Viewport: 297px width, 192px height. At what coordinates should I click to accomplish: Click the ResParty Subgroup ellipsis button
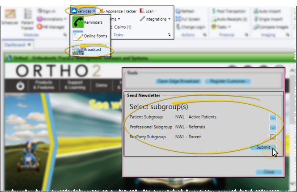273,137
